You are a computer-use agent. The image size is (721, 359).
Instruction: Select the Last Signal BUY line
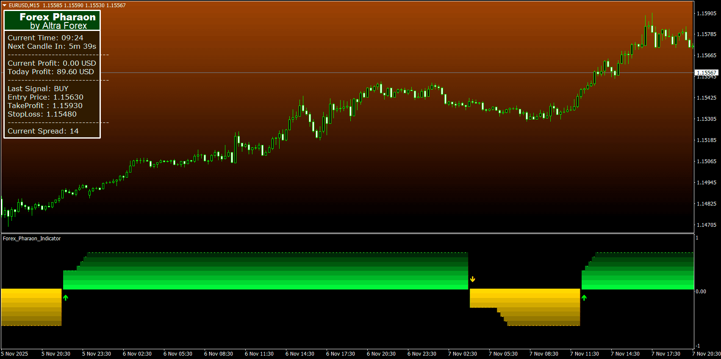(x=38, y=89)
